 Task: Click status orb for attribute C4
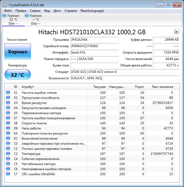(x=8, y=159)
